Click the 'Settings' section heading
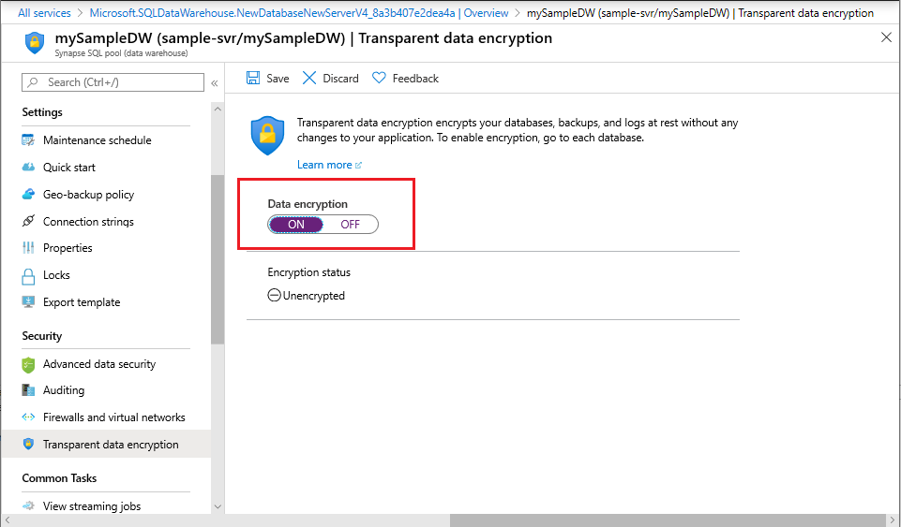Image resolution: width=901 pixels, height=527 pixels. click(42, 112)
